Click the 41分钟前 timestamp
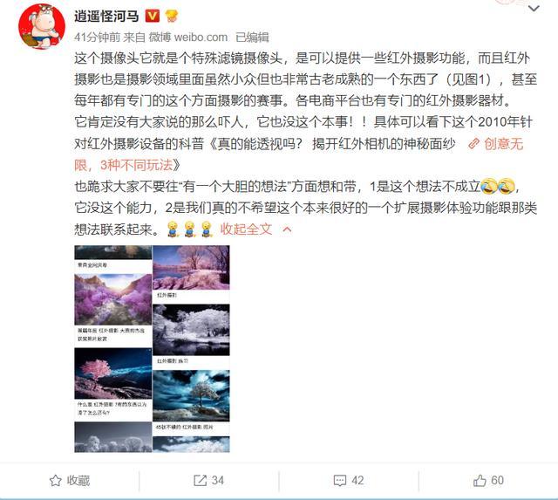 [97, 37]
